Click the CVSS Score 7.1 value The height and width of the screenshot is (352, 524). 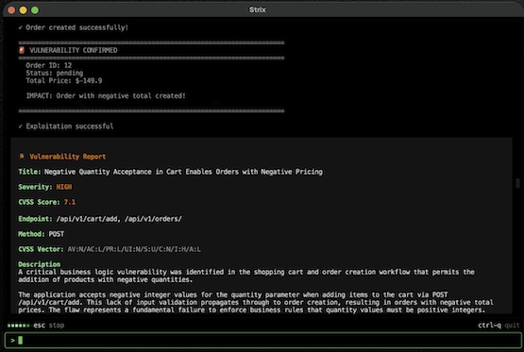(x=70, y=202)
